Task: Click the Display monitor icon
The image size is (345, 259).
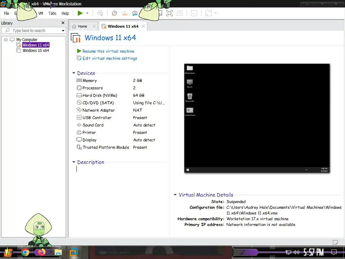Action: coord(79,140)
